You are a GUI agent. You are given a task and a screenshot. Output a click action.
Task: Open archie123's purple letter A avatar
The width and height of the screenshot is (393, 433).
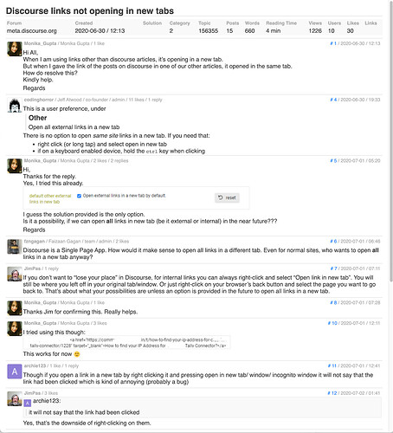click(x=15, y=372)
